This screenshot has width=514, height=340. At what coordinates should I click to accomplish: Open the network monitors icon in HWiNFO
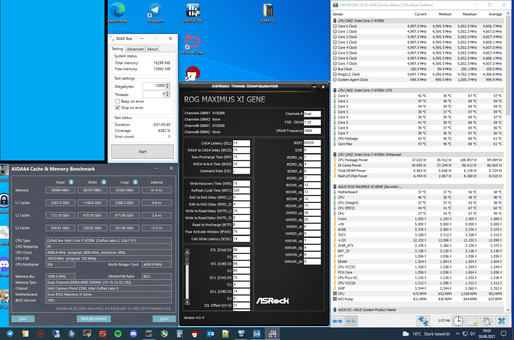423,321
